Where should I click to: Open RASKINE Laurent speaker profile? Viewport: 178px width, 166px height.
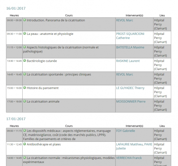point(128,61)
